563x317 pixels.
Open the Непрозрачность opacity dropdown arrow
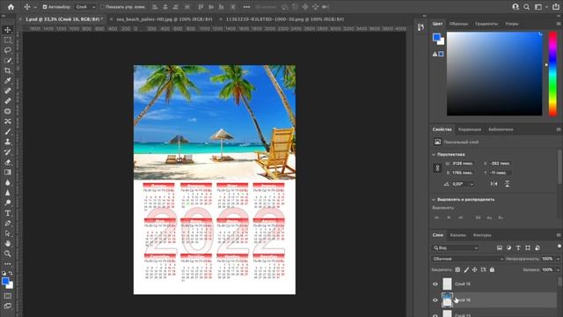[558, 259]
